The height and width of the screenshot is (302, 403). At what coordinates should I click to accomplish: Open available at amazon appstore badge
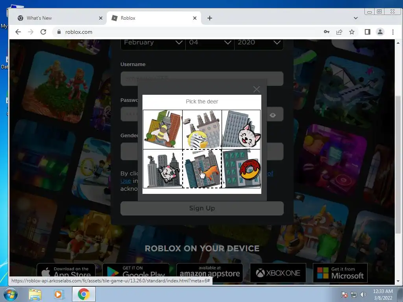click(210, 273)
